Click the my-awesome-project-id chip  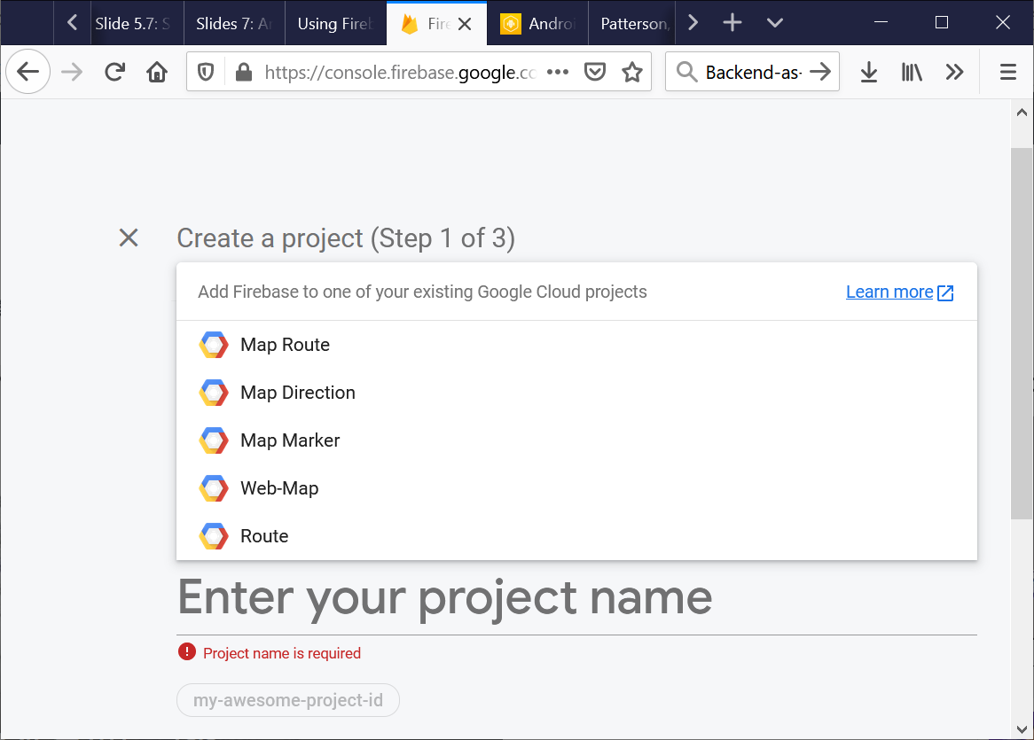coord(288,700)
